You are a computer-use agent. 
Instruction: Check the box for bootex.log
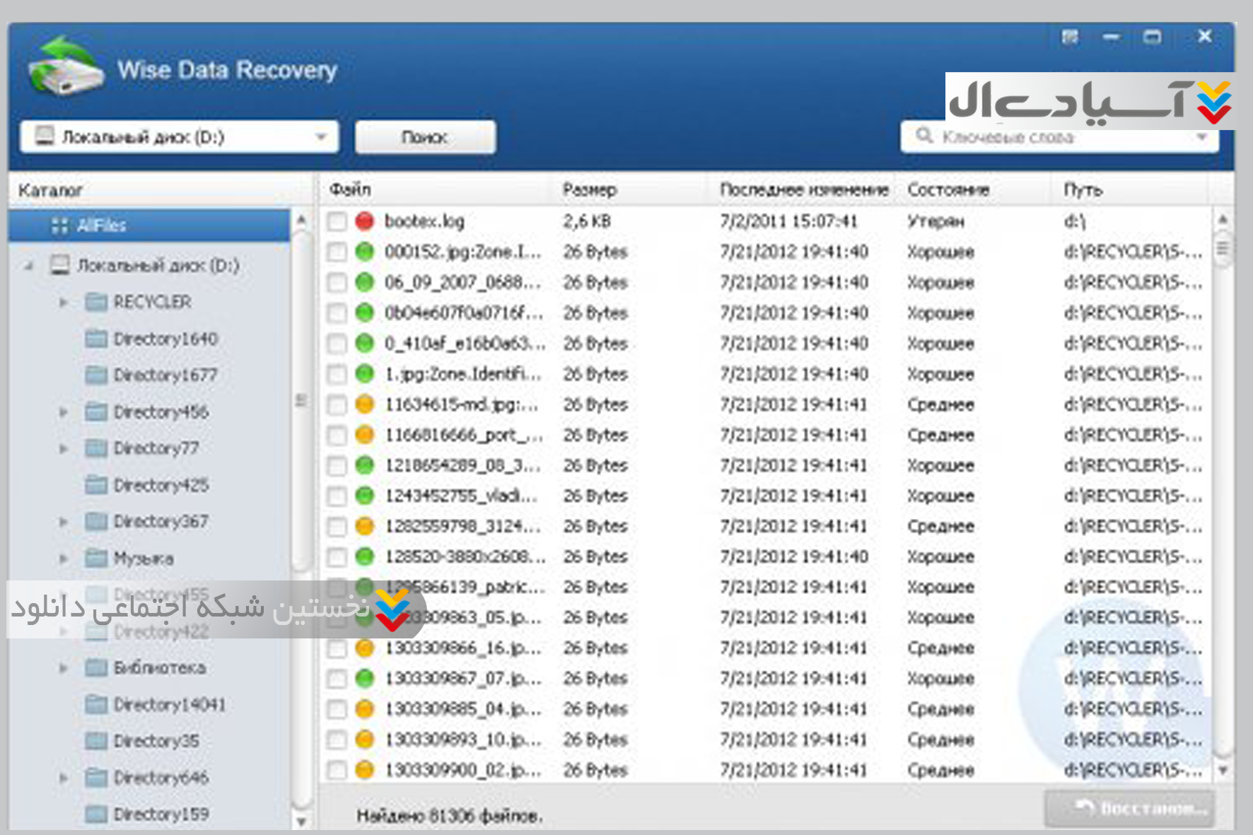(337, 222)
